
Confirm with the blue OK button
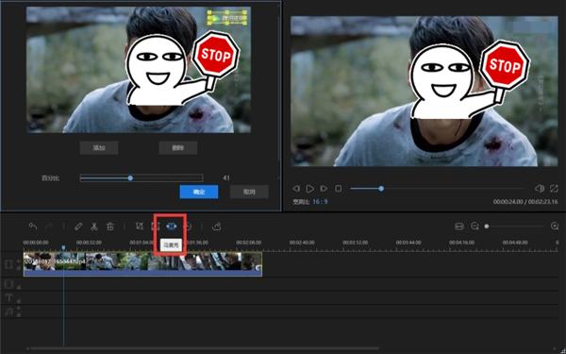pos(199,192)
